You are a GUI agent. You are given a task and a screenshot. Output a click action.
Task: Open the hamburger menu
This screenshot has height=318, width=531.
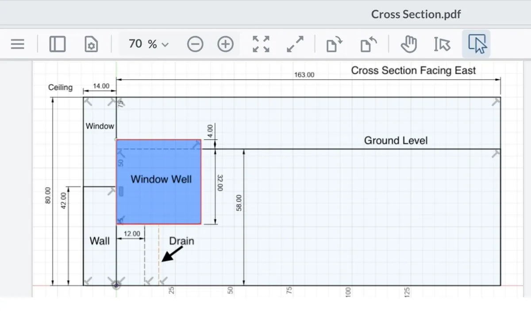pos(17,44)
